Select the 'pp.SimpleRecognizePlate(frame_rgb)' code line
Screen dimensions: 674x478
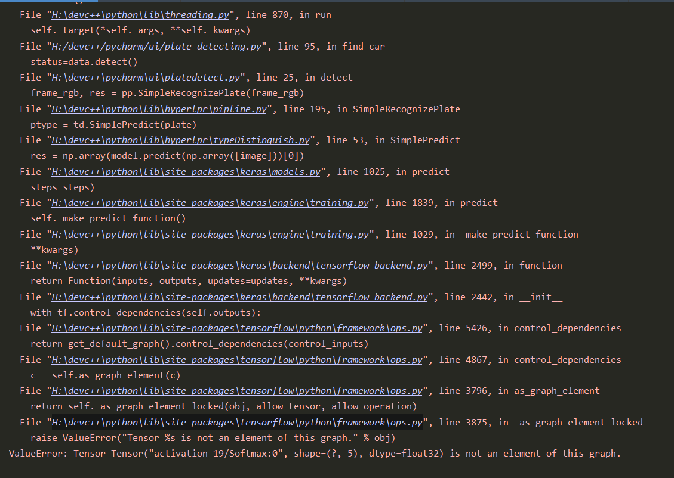167,93
